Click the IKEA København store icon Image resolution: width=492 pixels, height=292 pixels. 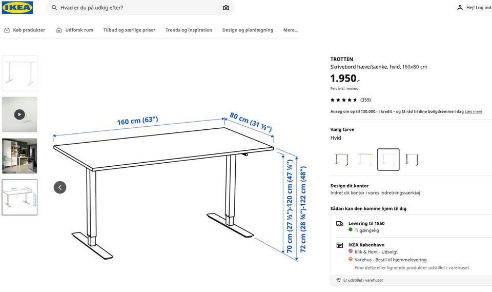click(x=340, y=245)
